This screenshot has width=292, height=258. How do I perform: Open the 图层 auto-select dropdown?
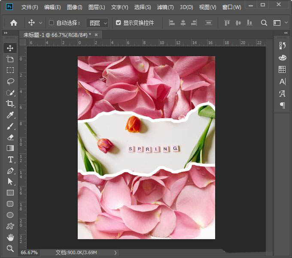coord(97,23)
